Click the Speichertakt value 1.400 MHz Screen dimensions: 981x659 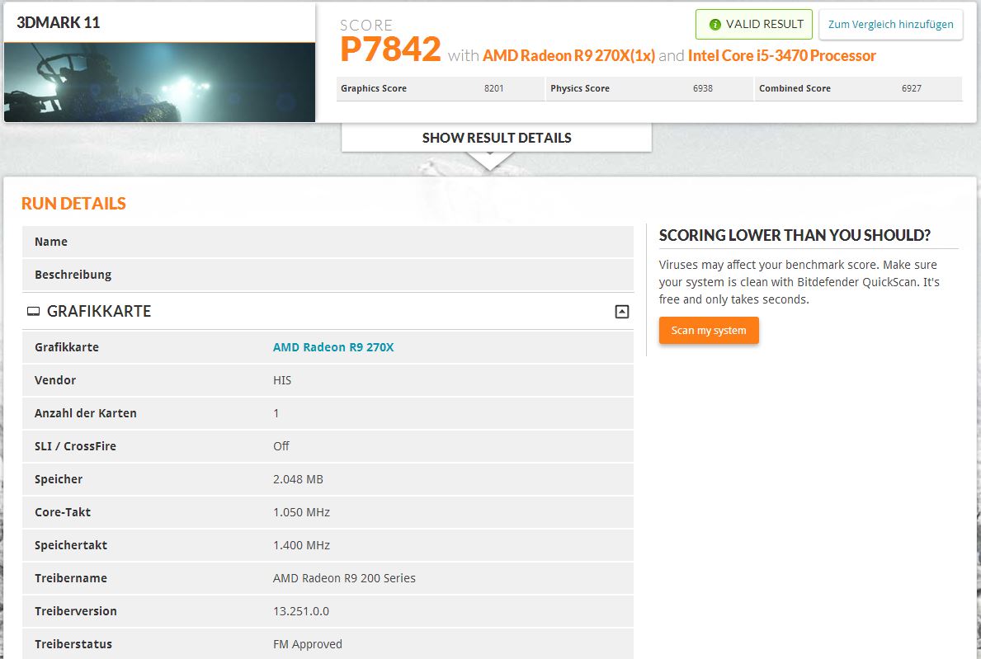(x=301, y=545)
